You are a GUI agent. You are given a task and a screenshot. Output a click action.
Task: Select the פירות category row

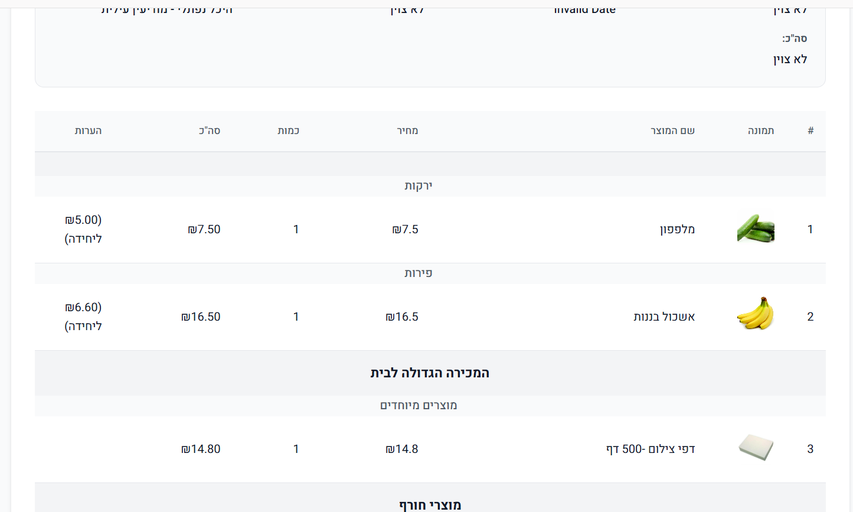pyautogui.click(x=430, y=273)
